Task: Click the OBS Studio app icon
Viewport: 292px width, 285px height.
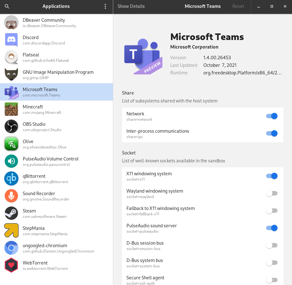Action: [x=11, y=127]
